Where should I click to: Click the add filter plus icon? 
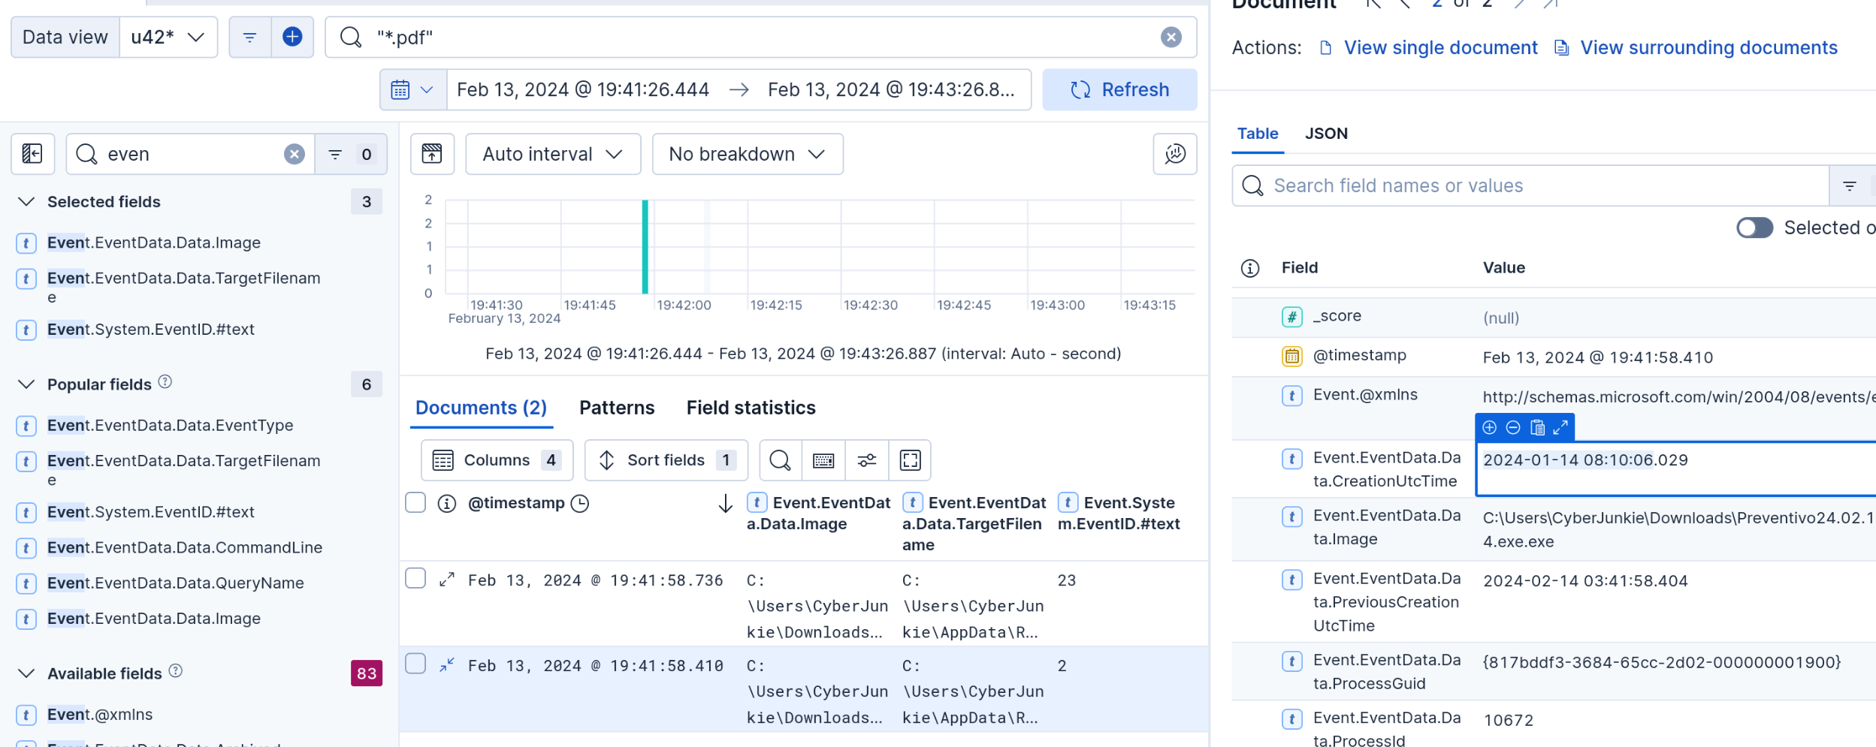point(292,37)
